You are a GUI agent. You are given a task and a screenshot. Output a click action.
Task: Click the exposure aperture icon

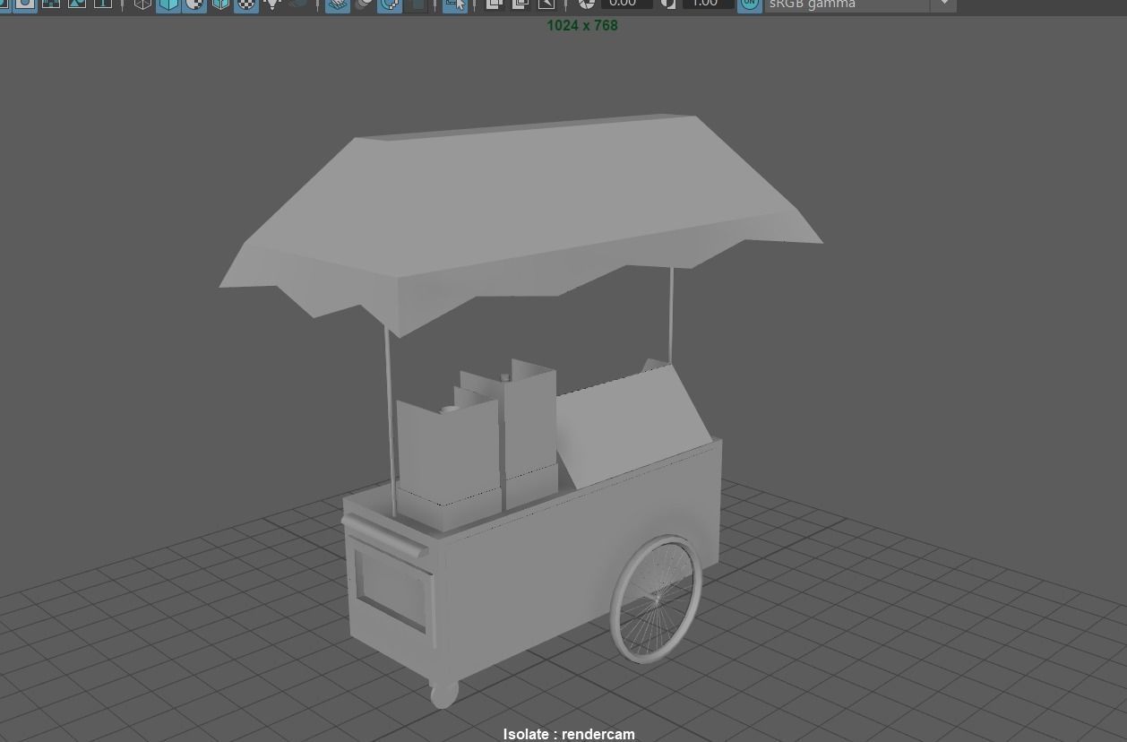pos(586,3)
